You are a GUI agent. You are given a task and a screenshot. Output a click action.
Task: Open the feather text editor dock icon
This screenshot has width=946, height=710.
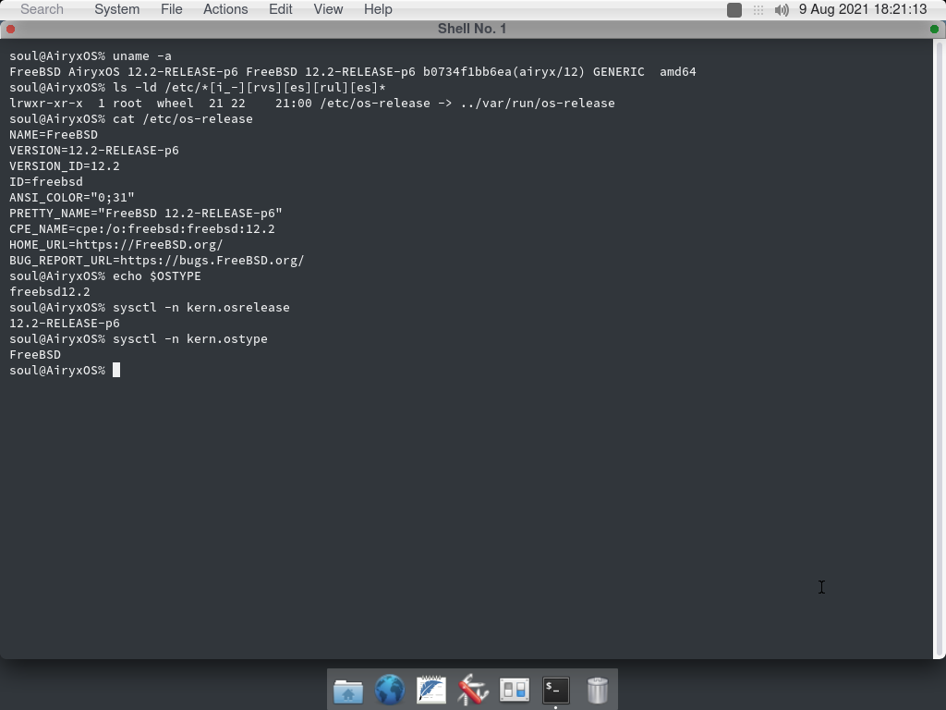431,690
